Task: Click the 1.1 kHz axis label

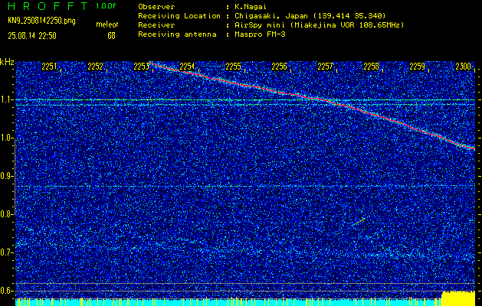Action: [5, 99]
